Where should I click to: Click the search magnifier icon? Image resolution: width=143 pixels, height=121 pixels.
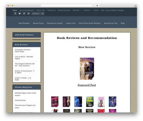click(x=43, y=13)
